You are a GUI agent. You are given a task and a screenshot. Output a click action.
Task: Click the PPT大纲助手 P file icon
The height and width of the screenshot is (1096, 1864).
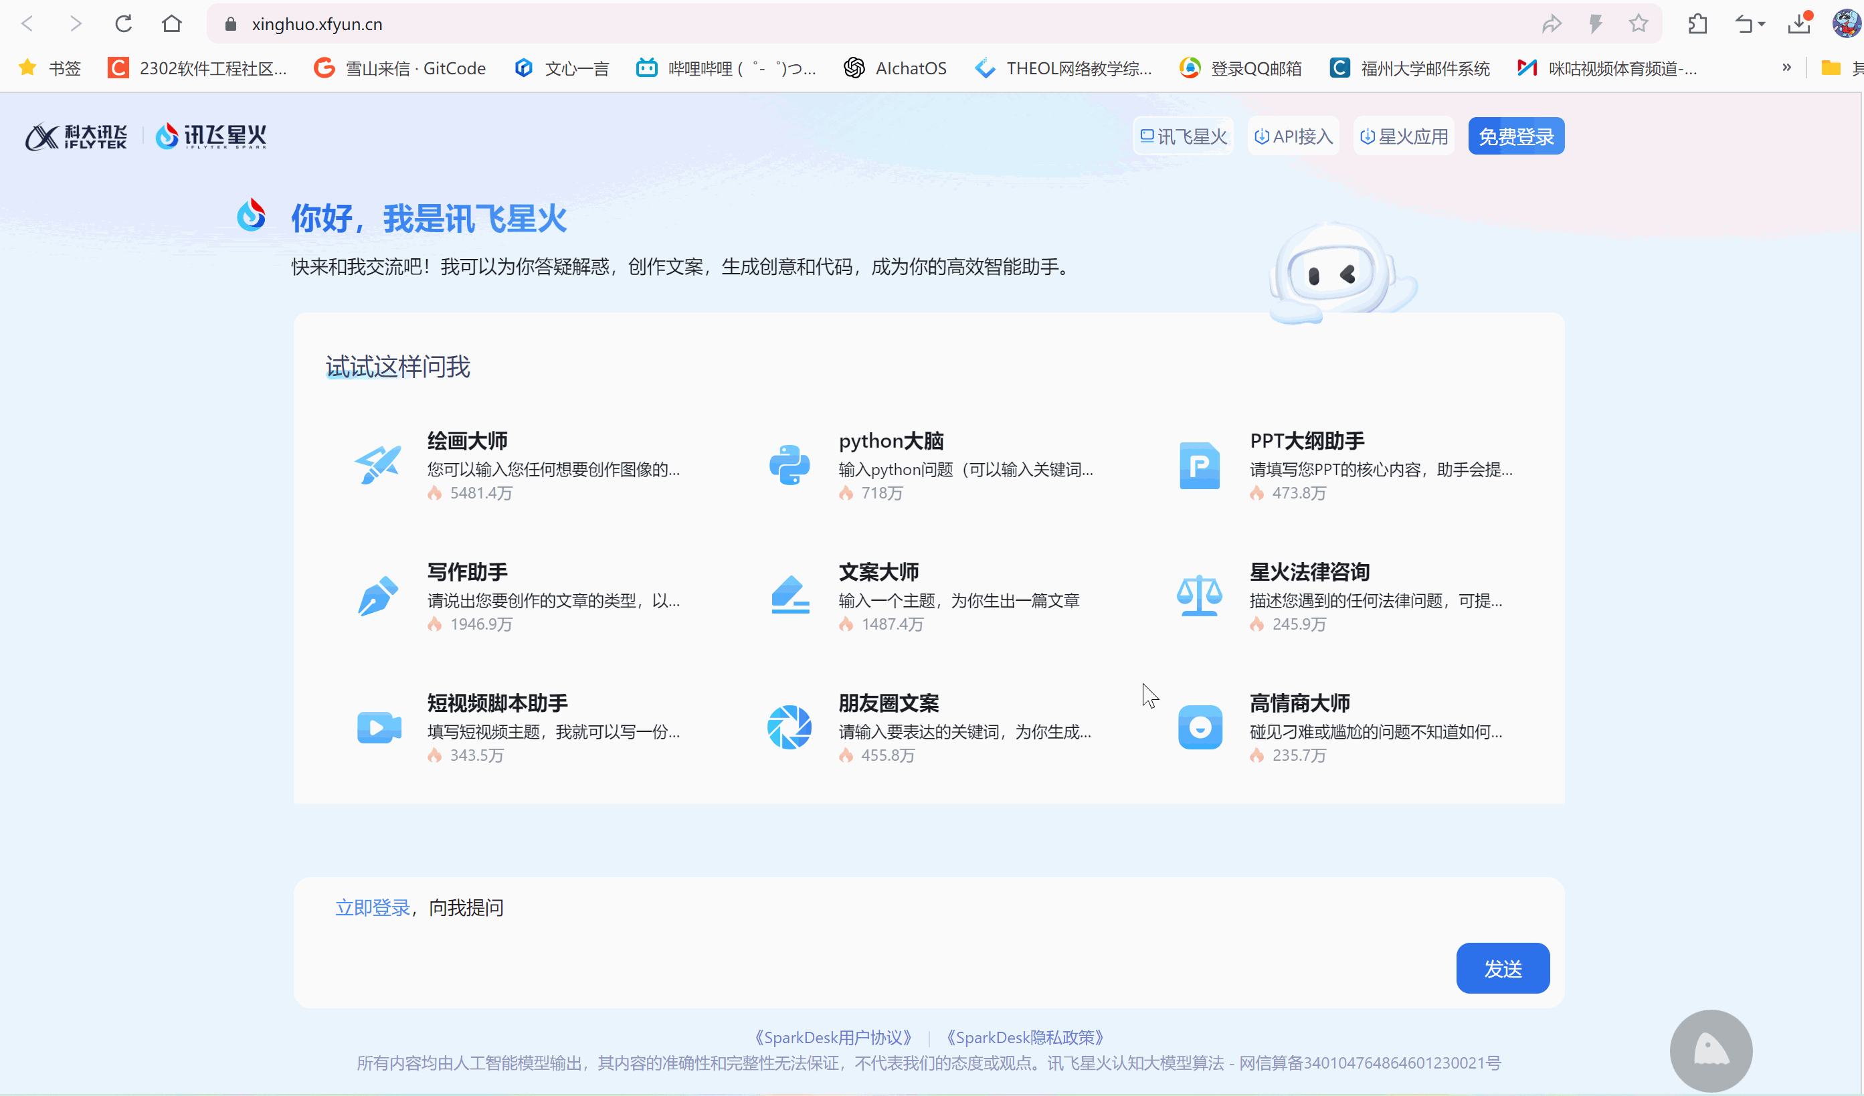[x=1200, y=465]
